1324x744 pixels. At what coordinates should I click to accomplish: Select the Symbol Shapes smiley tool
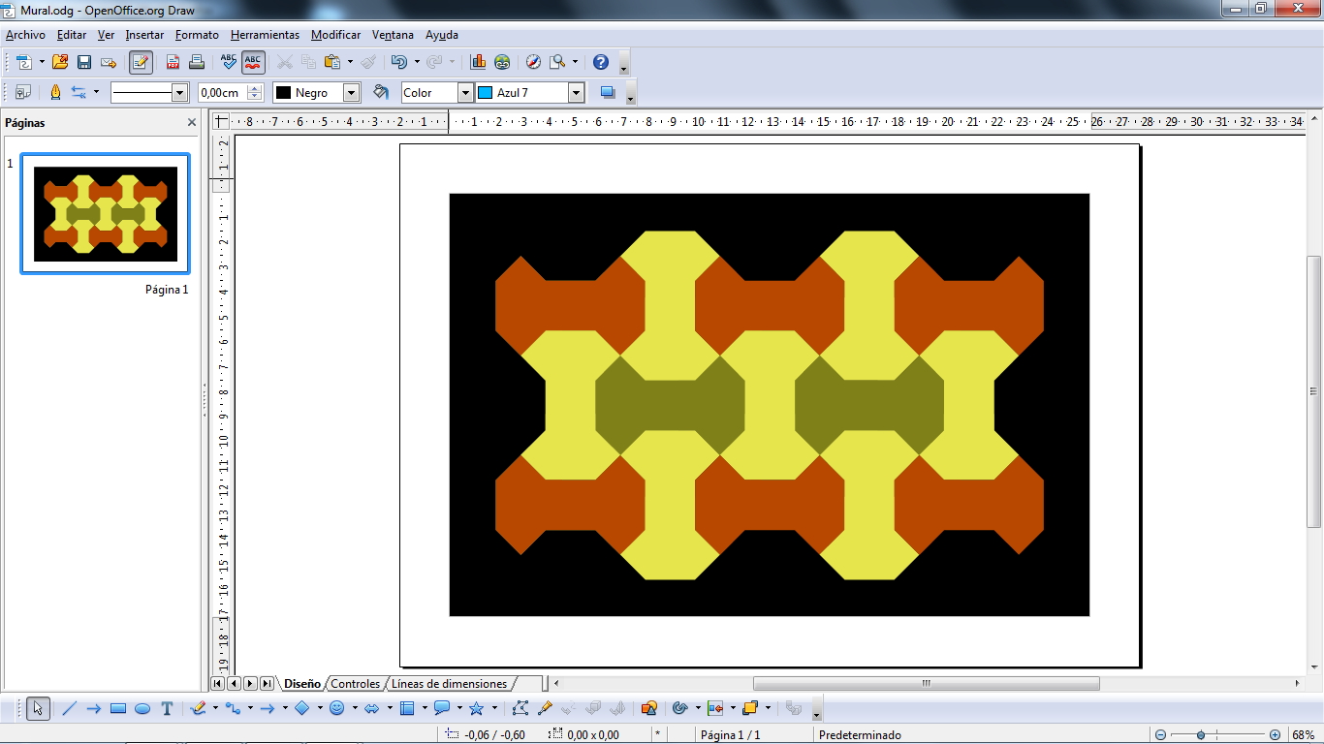(x=337, y=708)
